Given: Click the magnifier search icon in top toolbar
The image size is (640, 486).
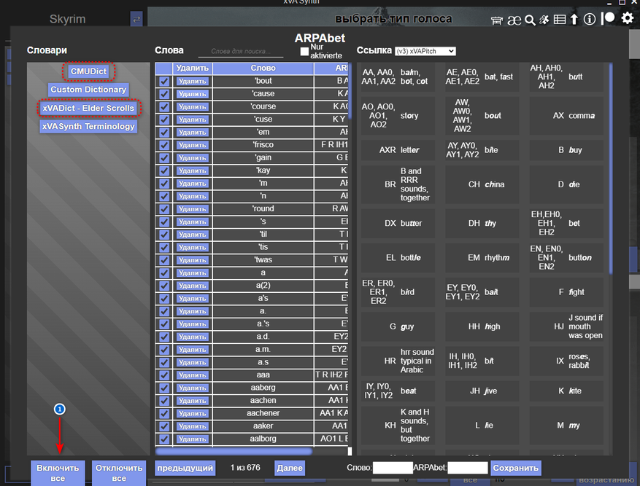Looking at the screenshot, I should tap(530, 20).
